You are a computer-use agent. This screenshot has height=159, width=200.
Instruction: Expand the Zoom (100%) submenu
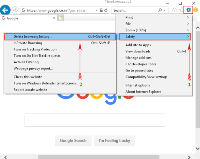(x=154, y=30)
